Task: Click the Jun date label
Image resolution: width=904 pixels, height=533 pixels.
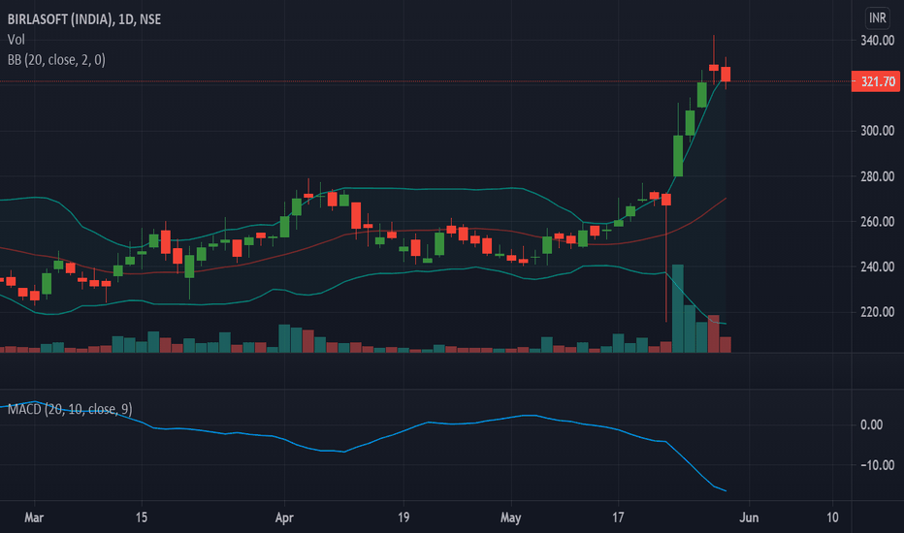Action: tap(749, 517)
